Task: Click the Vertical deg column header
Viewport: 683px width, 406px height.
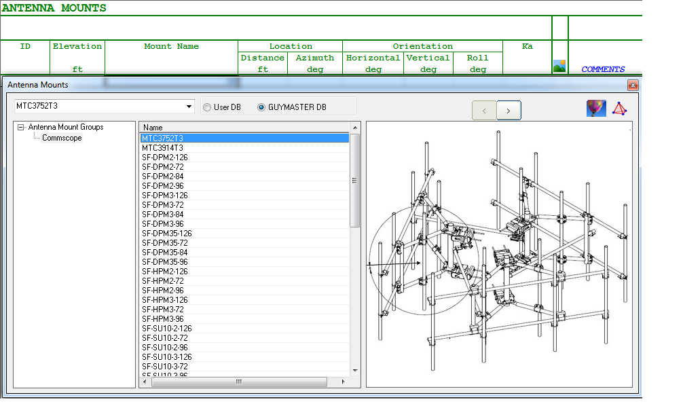Action: pos(428,63)
